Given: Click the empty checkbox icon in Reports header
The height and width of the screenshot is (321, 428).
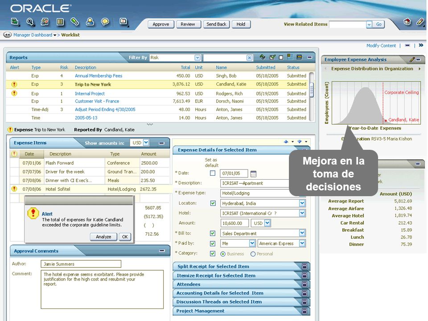Looking at the screenshot, I should (x=281, y=58).
